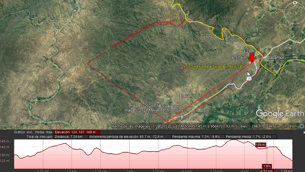Select the Distancia 7.24 km metric
This screenshot has height=172, width=305.
[x=69, y=137]
